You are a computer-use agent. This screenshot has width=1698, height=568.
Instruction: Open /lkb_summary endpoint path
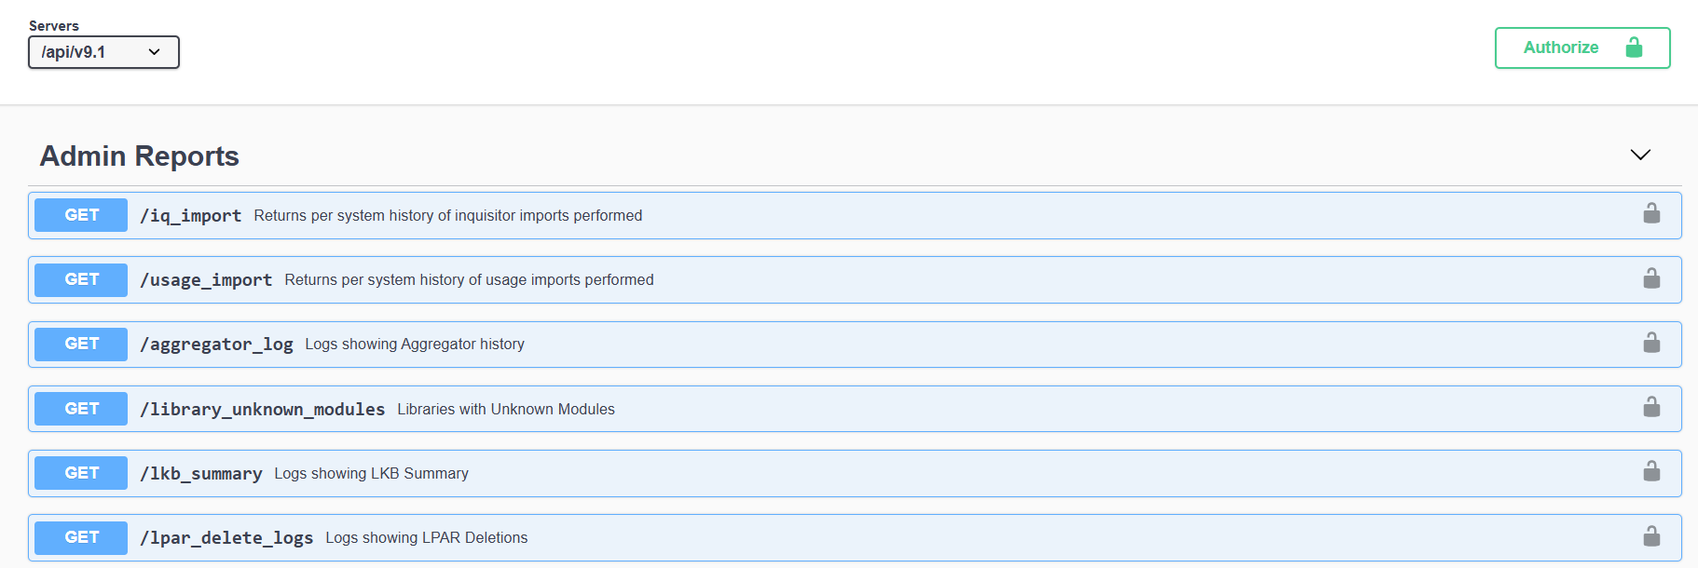tap(201, 474)
